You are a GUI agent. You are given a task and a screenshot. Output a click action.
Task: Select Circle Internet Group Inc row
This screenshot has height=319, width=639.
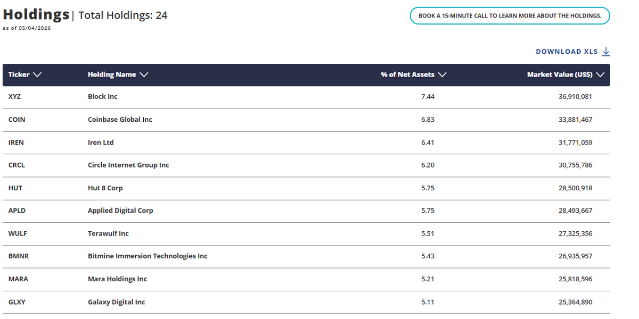[306, 165]
